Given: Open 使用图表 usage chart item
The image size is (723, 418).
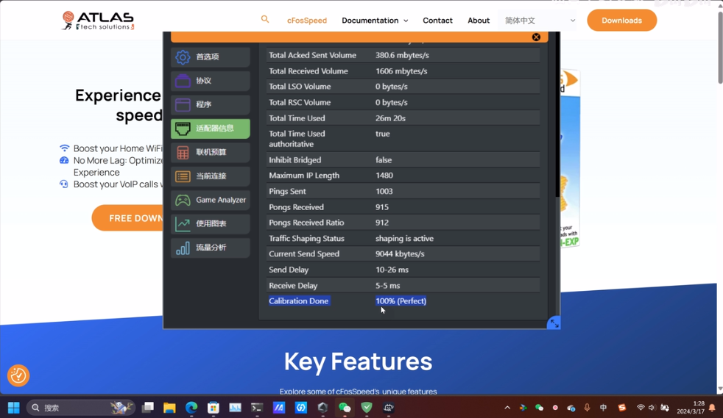Looking at the screenshot, I should (x=211, y=224).
